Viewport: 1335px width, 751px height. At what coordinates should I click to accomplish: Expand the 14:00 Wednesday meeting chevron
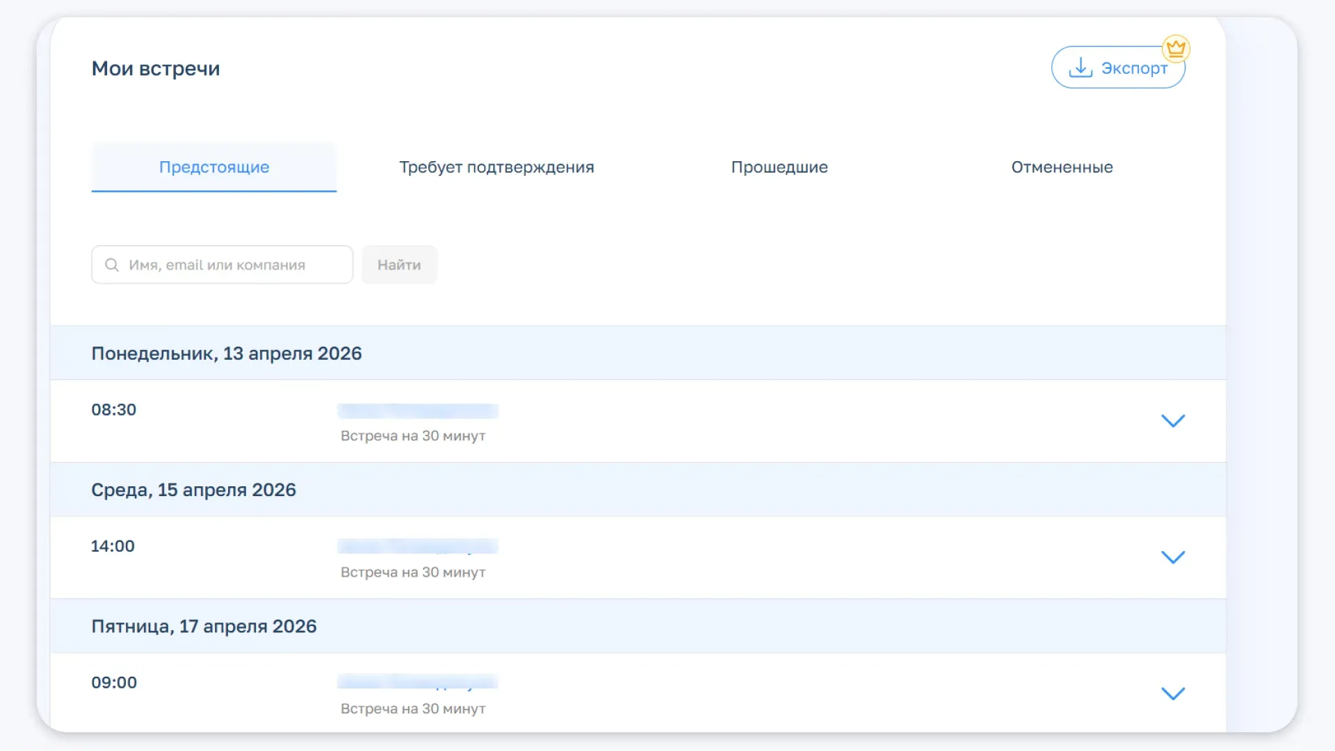1173,557
